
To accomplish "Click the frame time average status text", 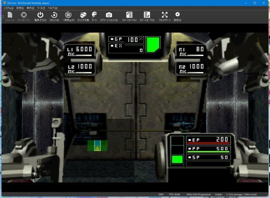I will pyautogui.click(x=241, y=194).
